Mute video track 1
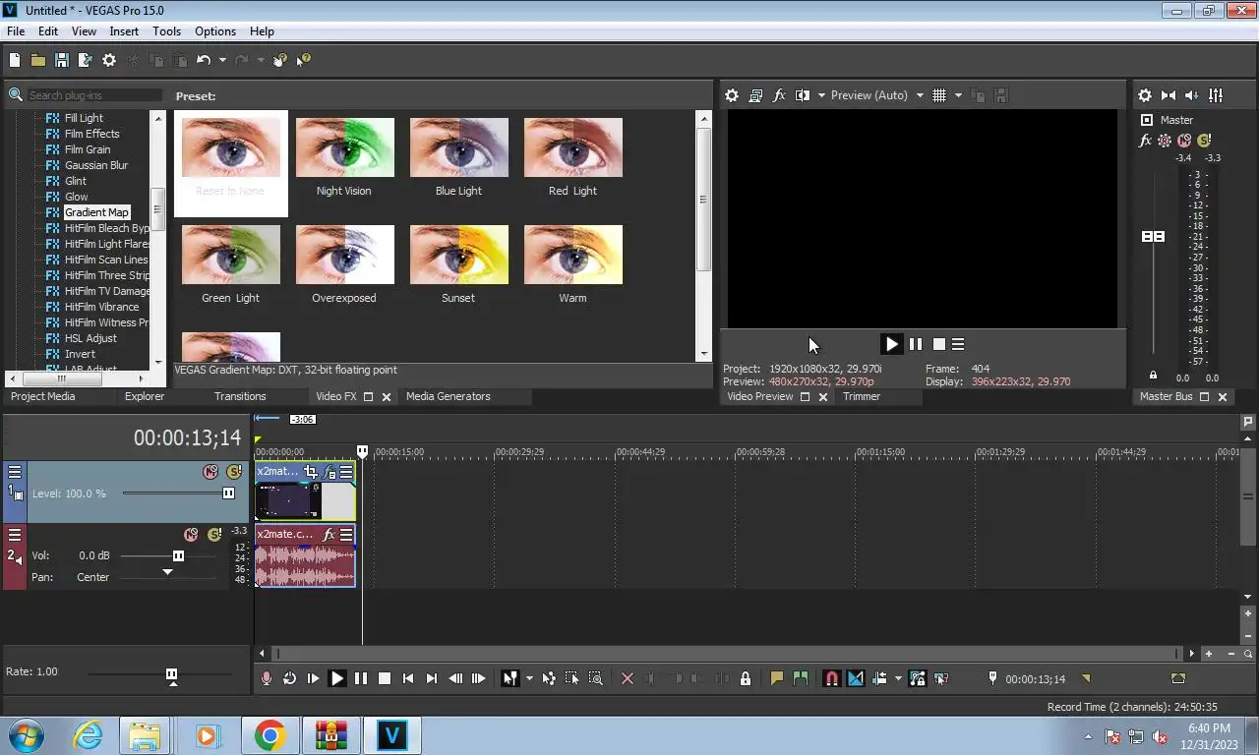Viewport: 1259px width, 755px height. pos(210,472)
